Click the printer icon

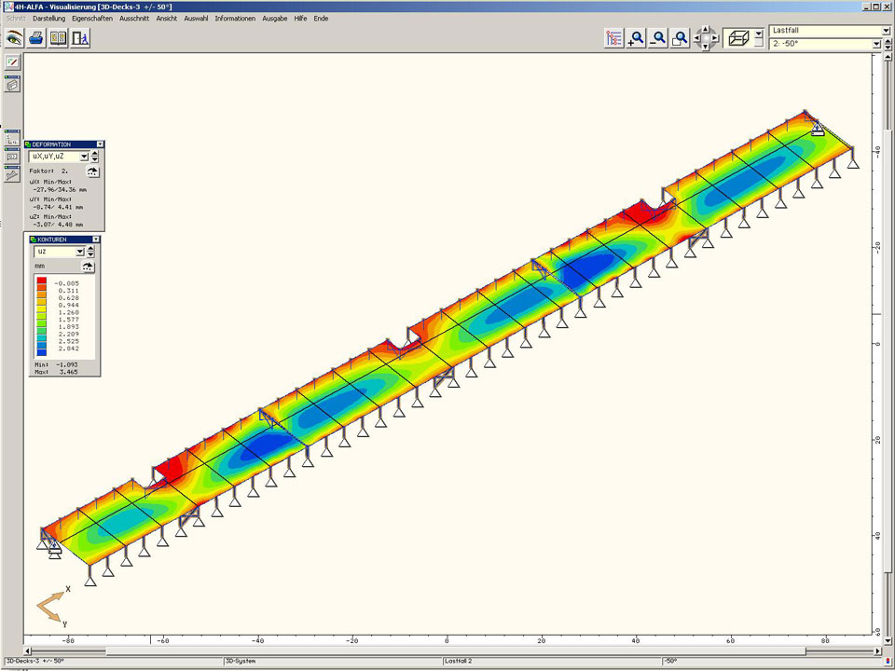click(x=36, y=38)
